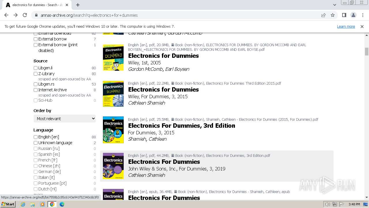Filter by Libgen.rs source
369x208 pixels.
(35, 84)
